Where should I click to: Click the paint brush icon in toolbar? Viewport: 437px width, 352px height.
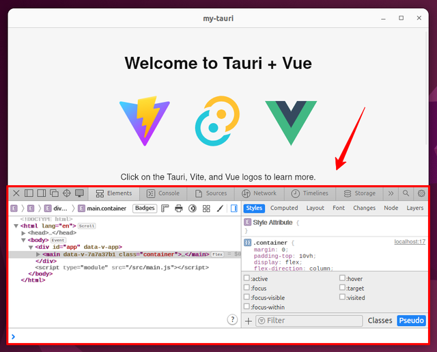tap(220, 208)
